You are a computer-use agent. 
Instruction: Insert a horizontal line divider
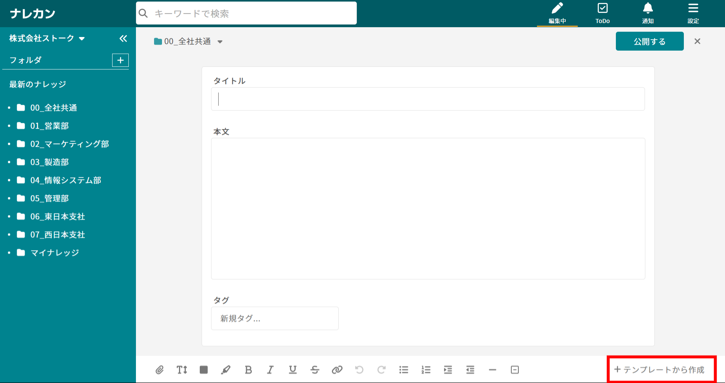click(x=492, y=370)
